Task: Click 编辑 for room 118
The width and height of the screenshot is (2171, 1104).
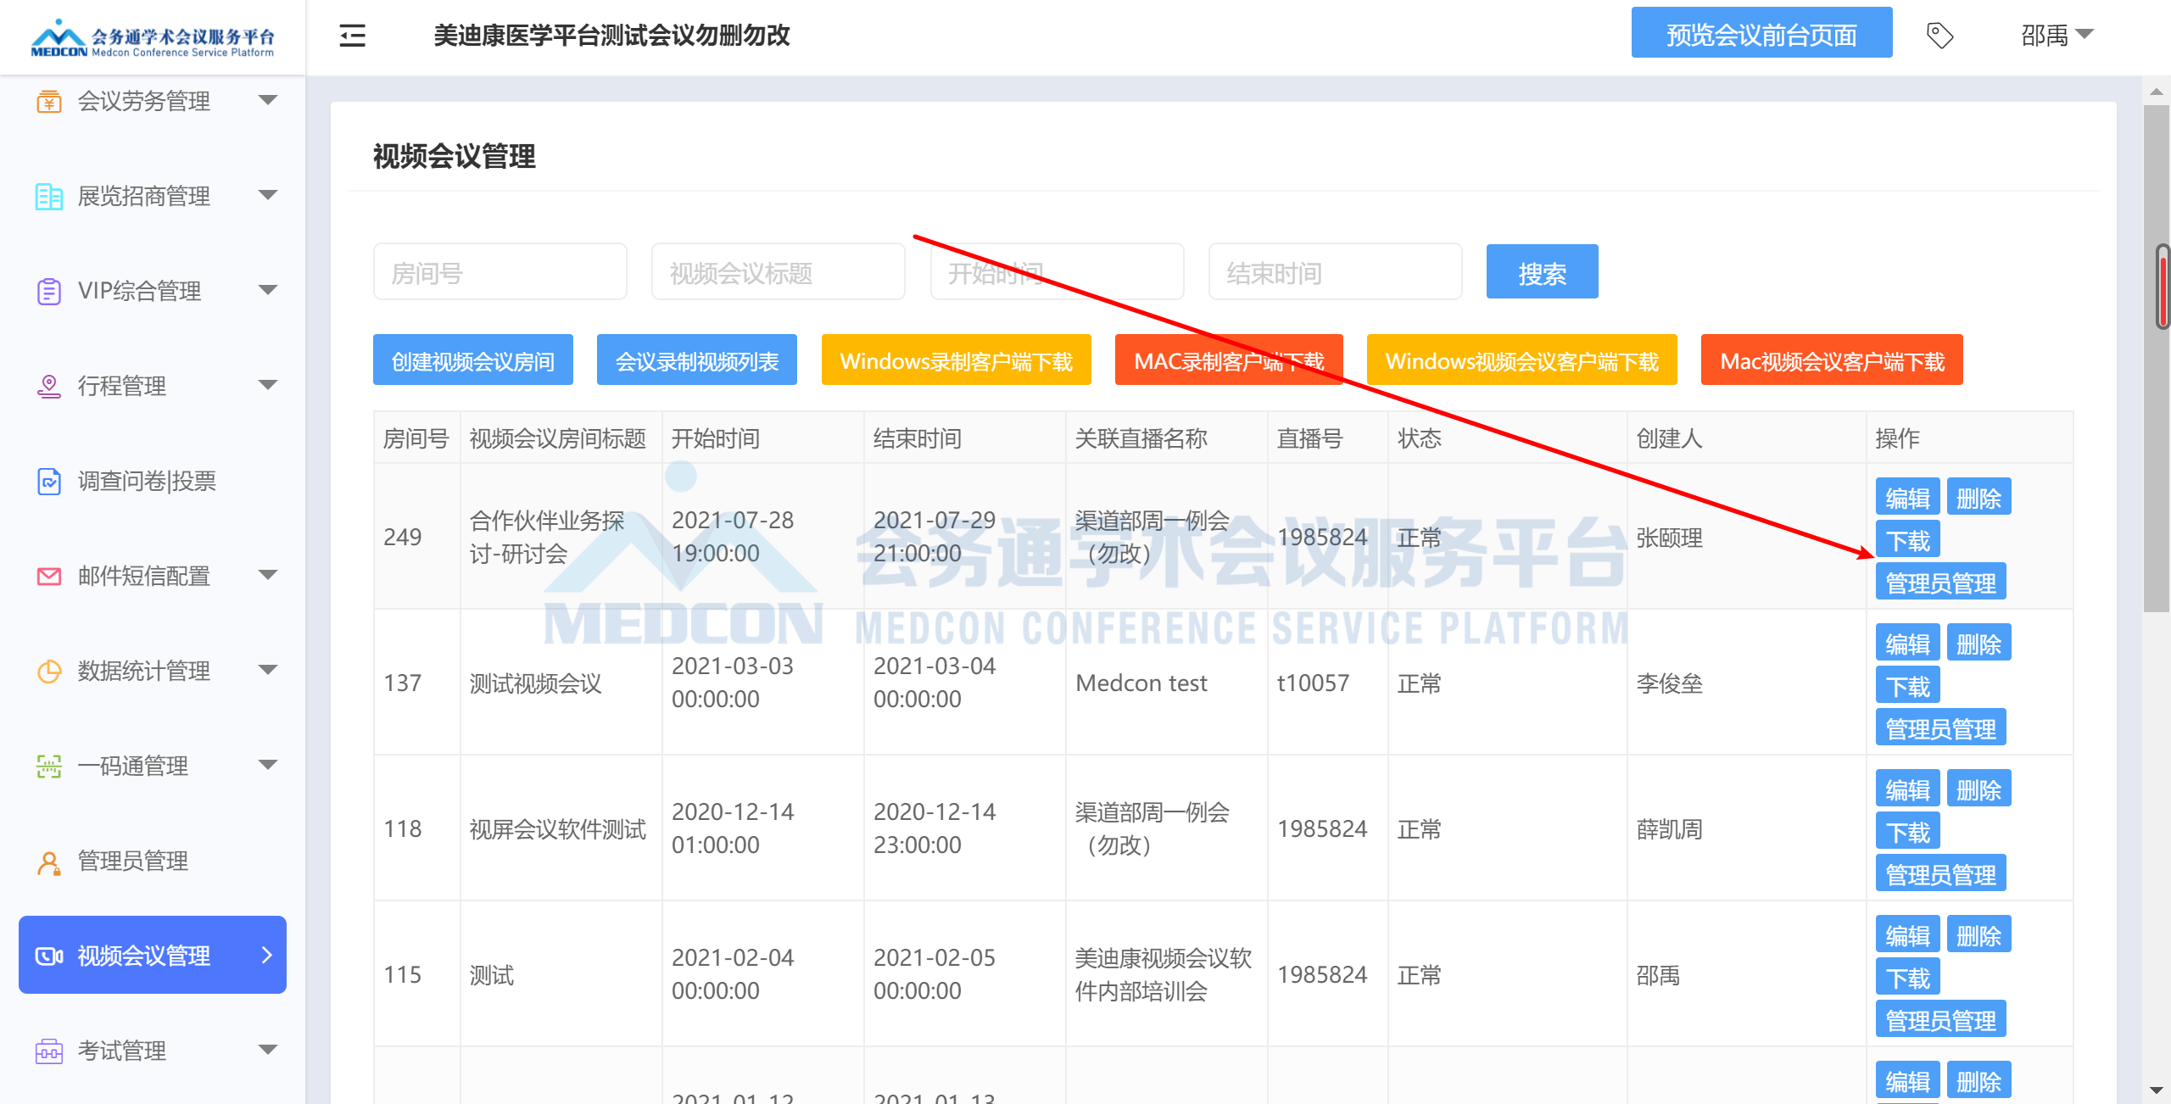Action: 1908,789
